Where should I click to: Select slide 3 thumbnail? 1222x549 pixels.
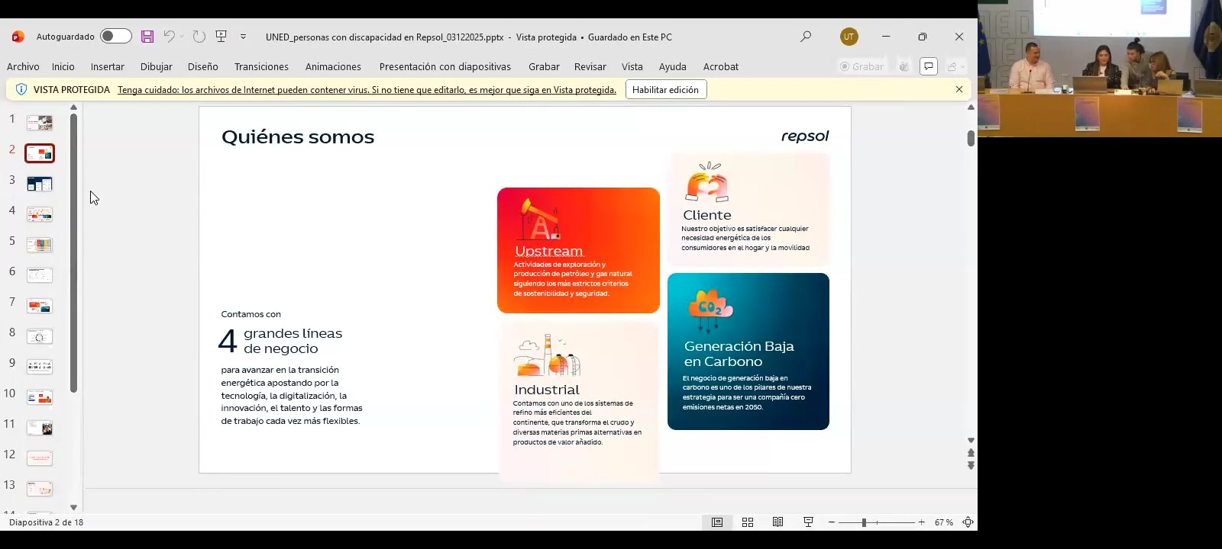(40, 184)
